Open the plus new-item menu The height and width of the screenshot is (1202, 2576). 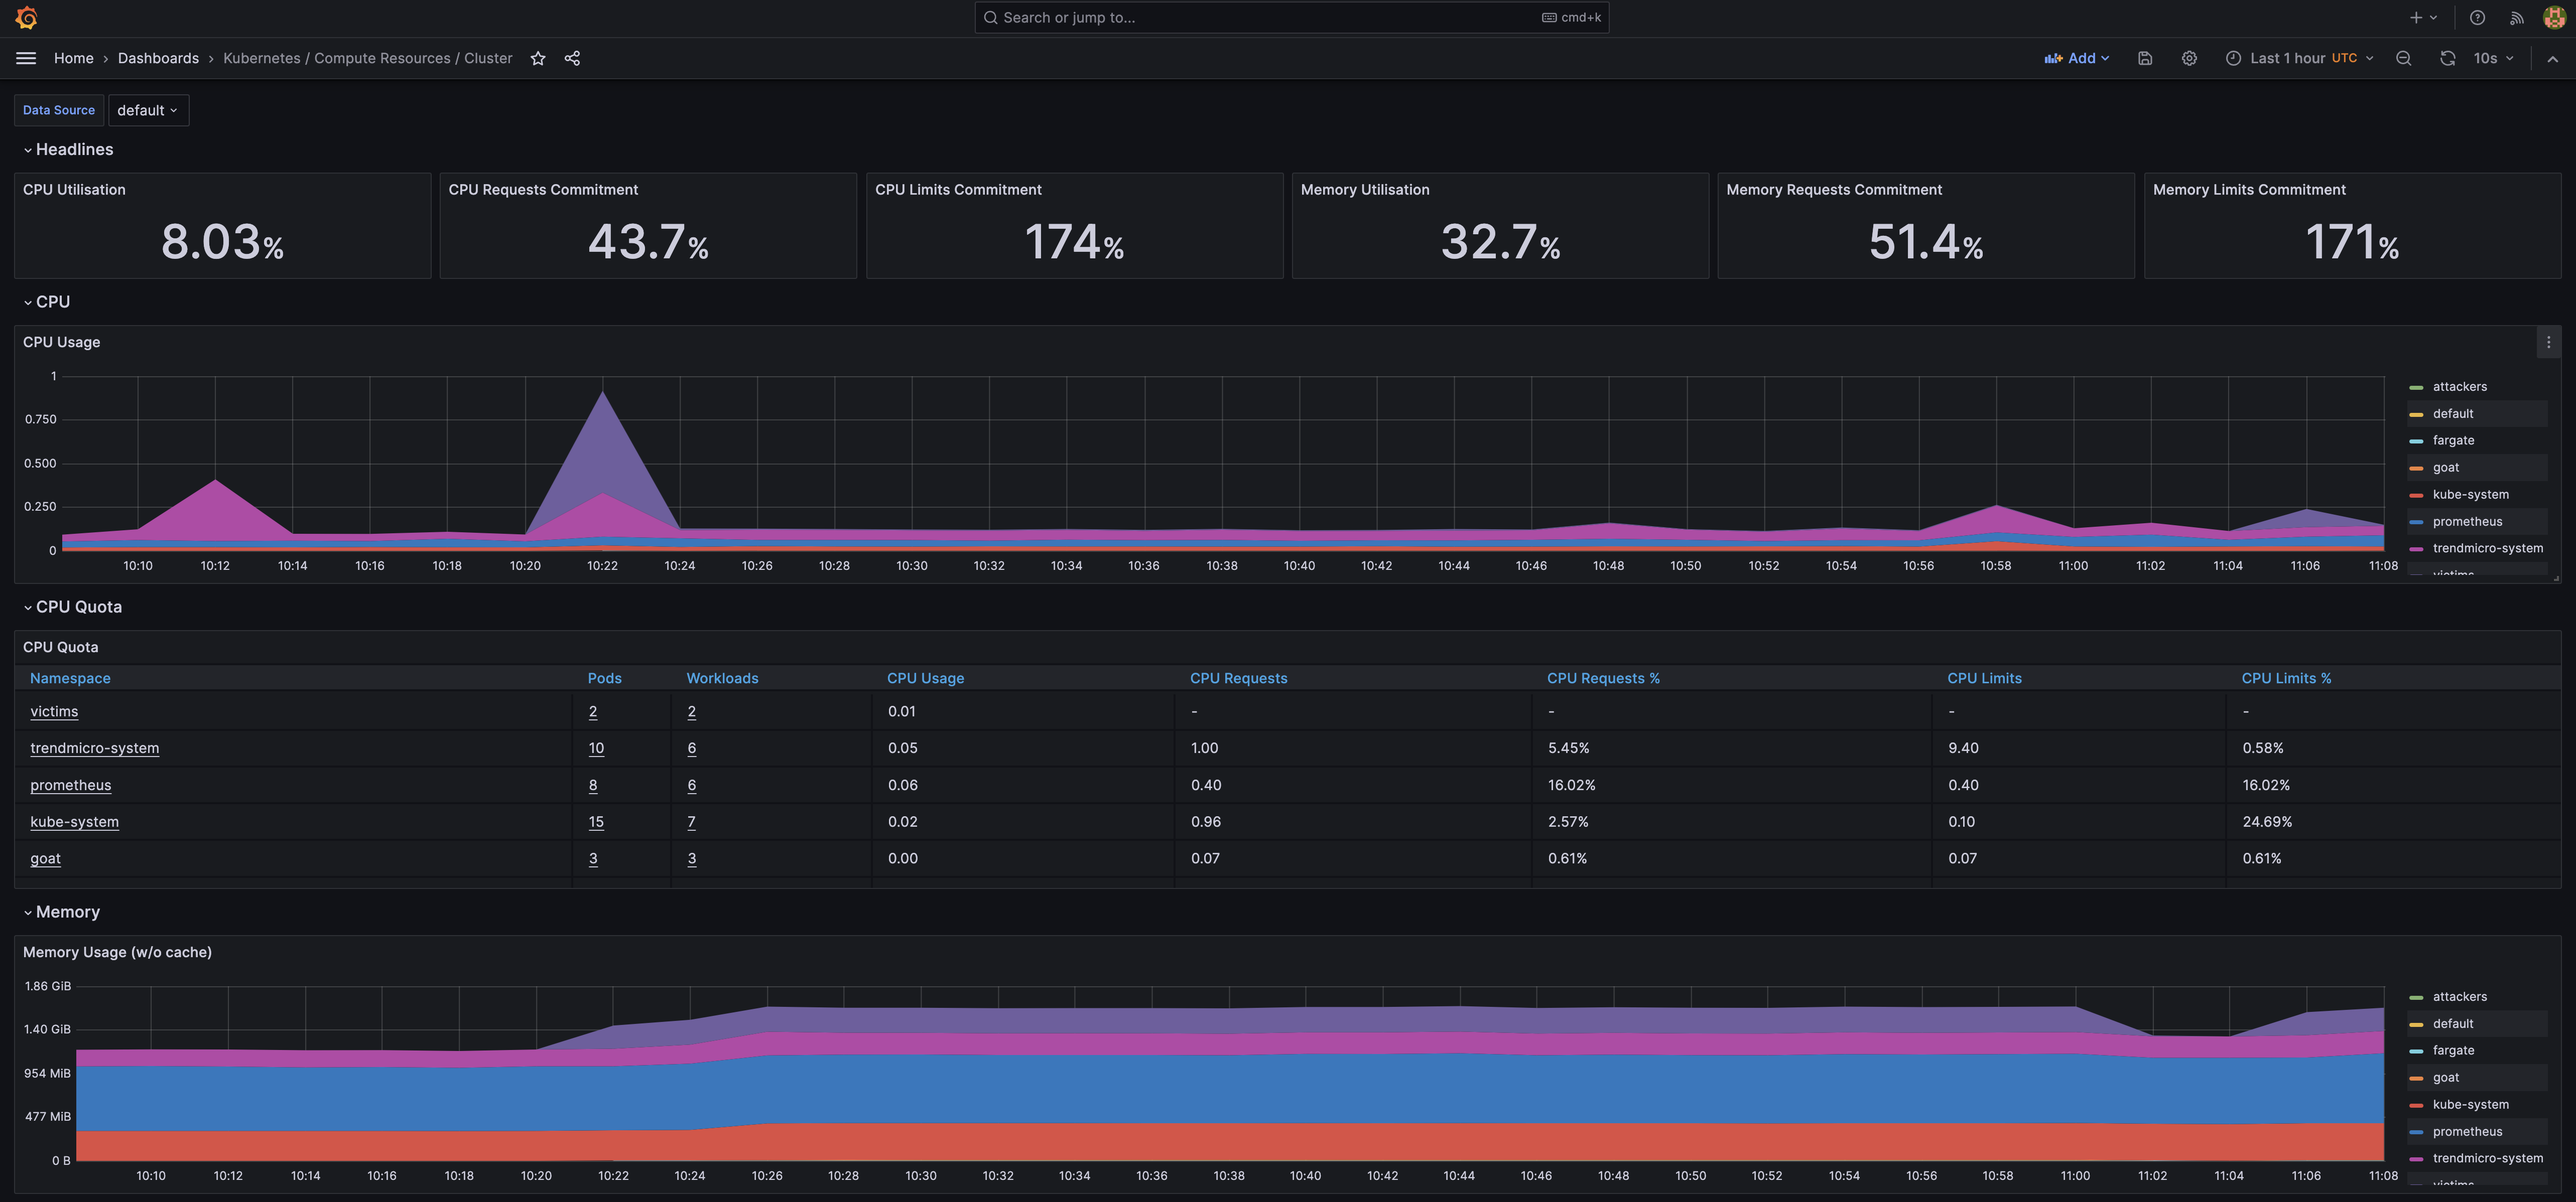click(x=2423, y=18)
